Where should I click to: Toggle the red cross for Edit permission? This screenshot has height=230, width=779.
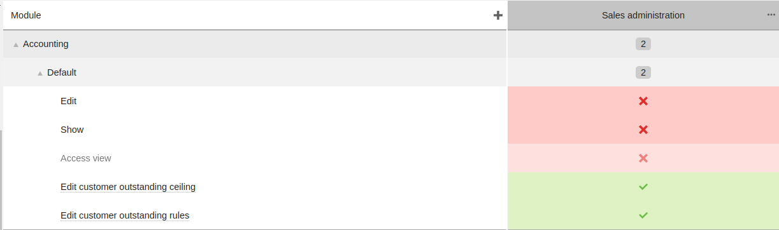point(643,101)
